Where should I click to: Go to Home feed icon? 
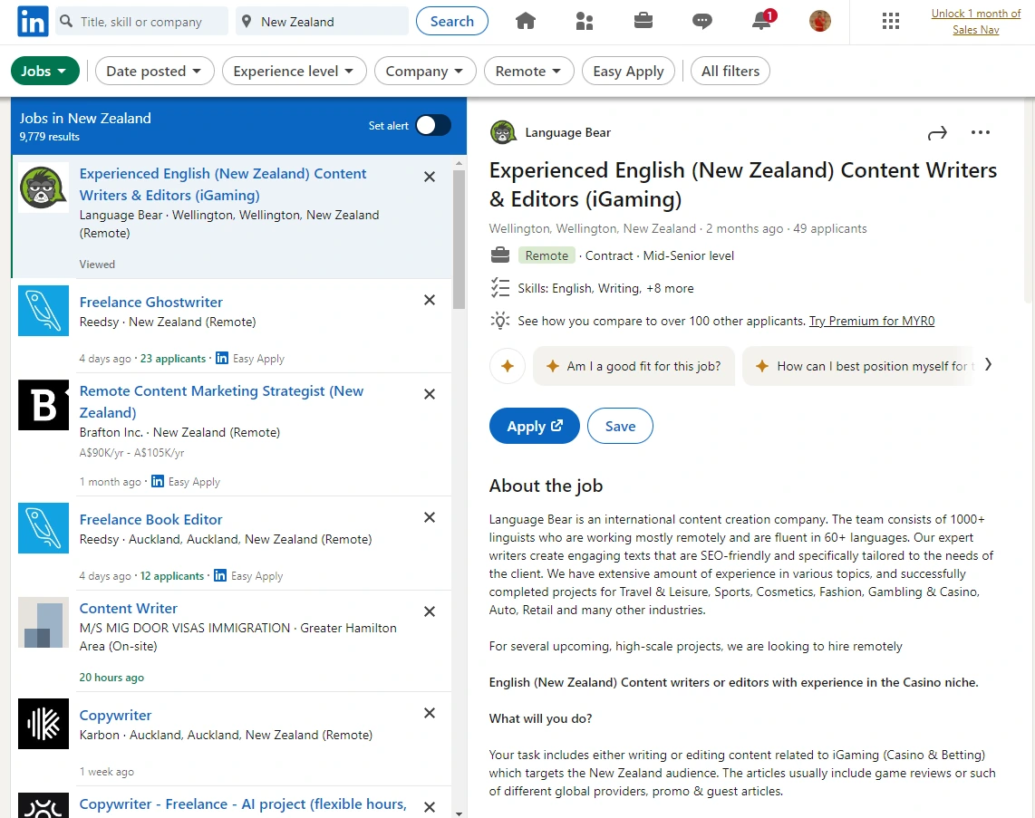point(526,21)
